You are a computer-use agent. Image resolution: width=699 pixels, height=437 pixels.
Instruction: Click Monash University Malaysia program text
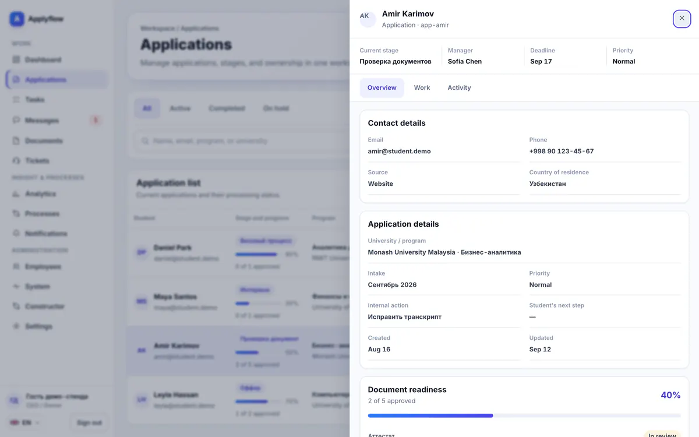444,252
